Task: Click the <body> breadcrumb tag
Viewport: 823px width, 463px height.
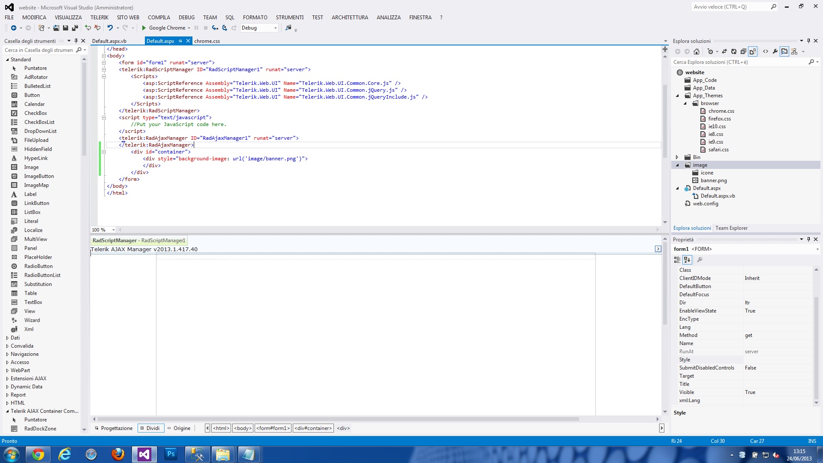Action: [243, 428]
